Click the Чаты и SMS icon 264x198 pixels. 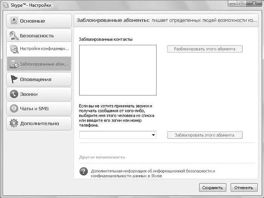(x=14, y=109)
